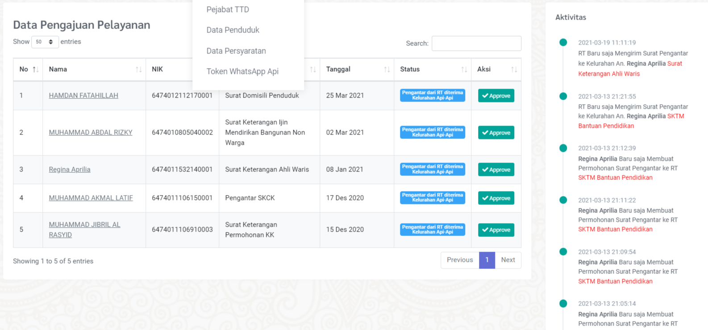Screen dimensions: 708x330
Task: Click the date 15 Des 2020
Action: pyautogui.click(x=345, y=229)
